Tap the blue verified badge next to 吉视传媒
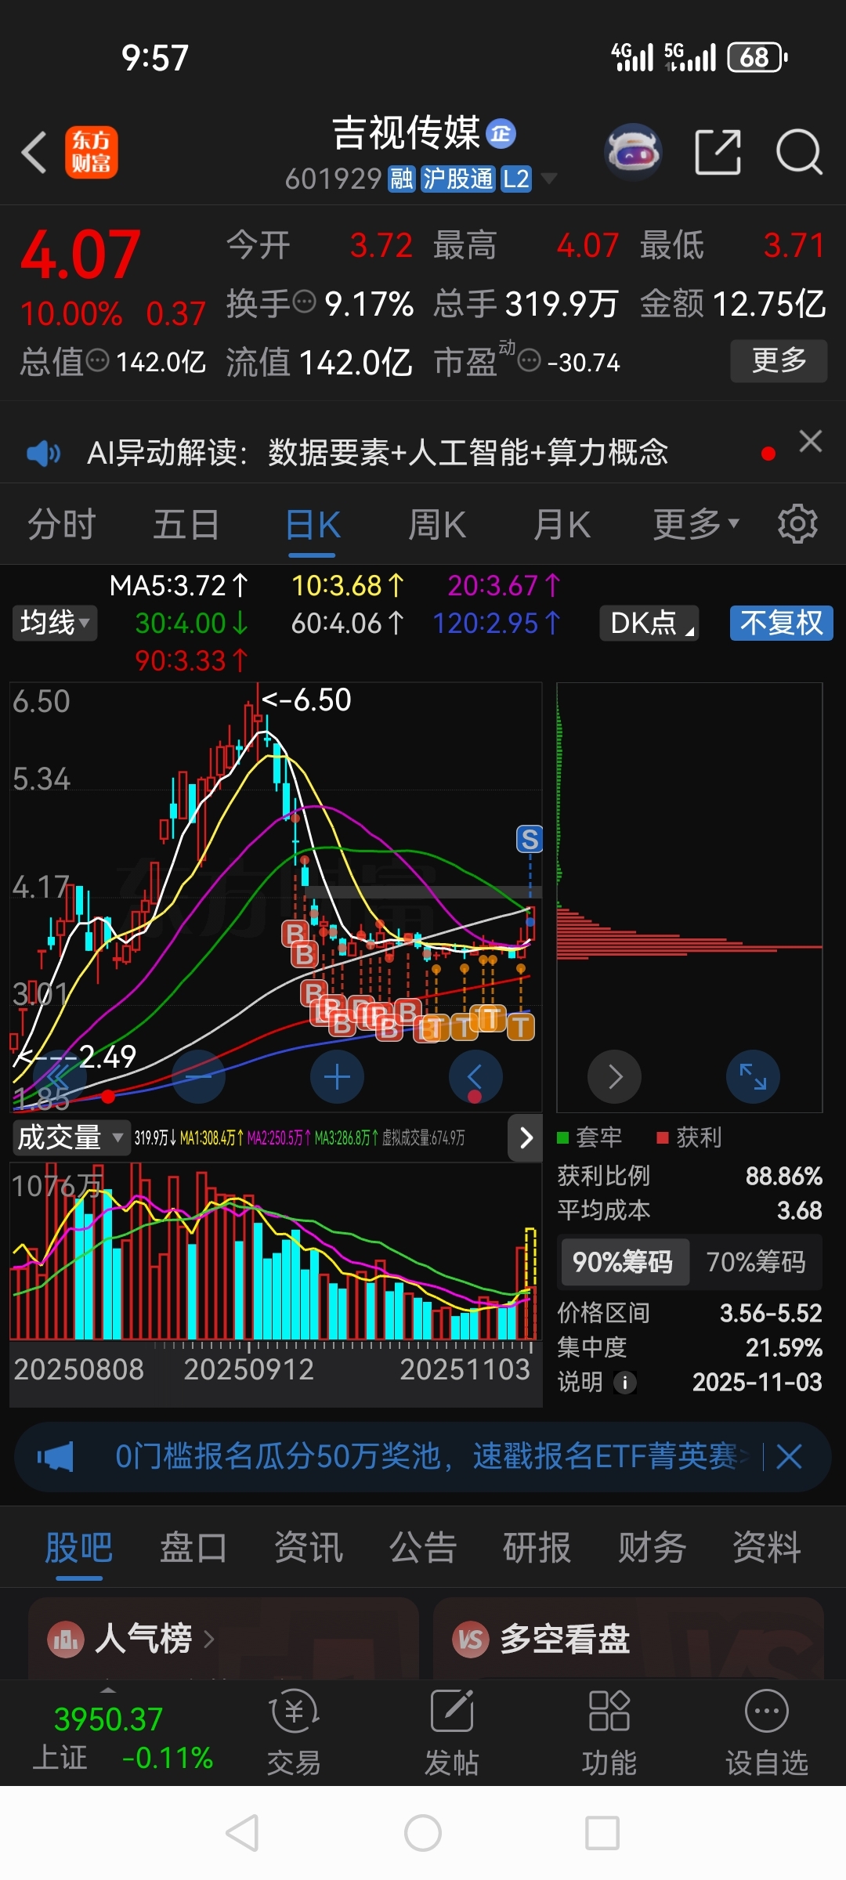846x1880 pixels. click(501, 134)
